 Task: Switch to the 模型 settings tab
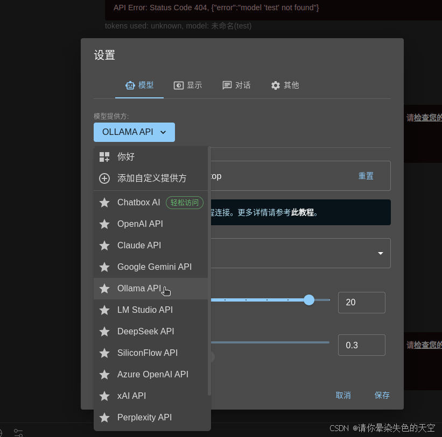(x=139, y=85)
